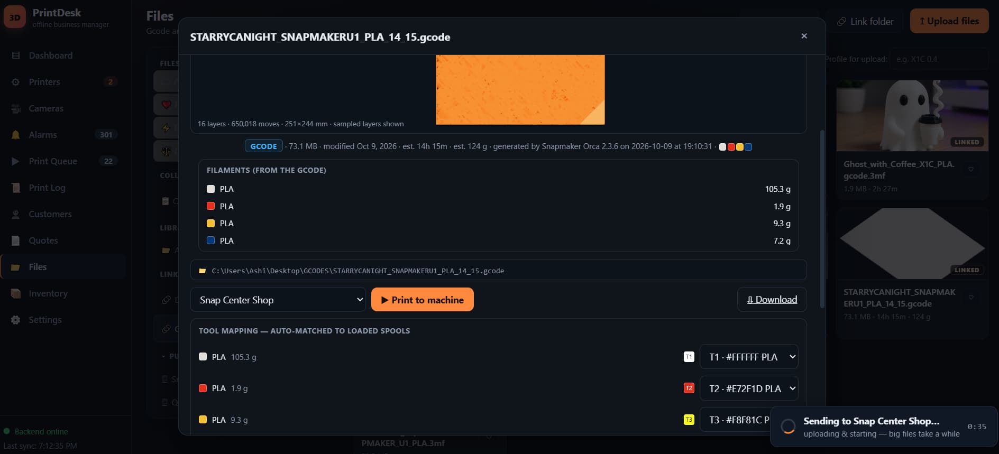The height and width of the screenshot is (454, 999).
Task: Open the Snap Center Shop printer dropdown
Action: tap(278, 300)
